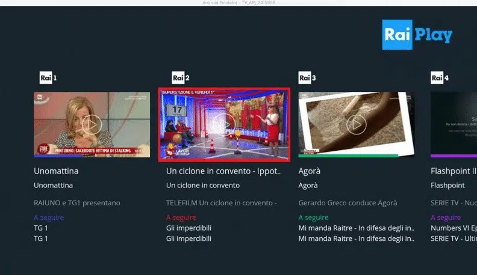Click 'RAIUNO e TG1 presentano' description
The width and height of the screenshot is (477, 275).
pyautogui.click(x=77, y=203)
